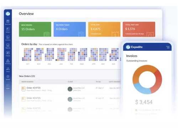Click clipboard icon on Delivers Today card
The height and width of the screenshot is (133, 178).
click(x=81, y=34)
